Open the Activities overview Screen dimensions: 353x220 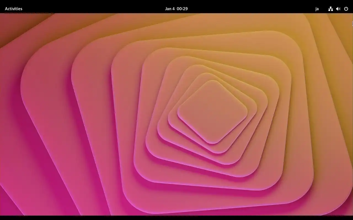pos(14,9)
